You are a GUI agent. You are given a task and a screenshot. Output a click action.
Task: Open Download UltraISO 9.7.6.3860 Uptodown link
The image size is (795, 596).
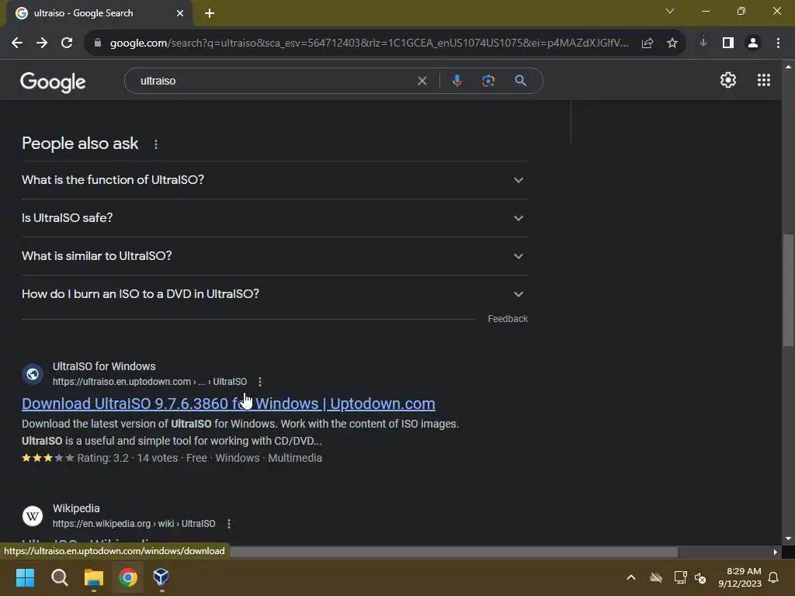pyautogui.click(x=228, y=404)
